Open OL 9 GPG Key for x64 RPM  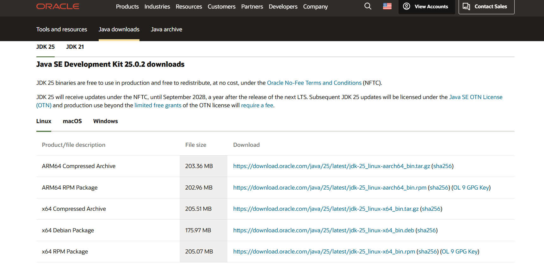tap(460, 252)
